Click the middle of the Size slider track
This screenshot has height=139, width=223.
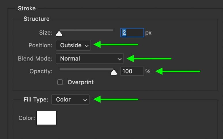point(86,30)
